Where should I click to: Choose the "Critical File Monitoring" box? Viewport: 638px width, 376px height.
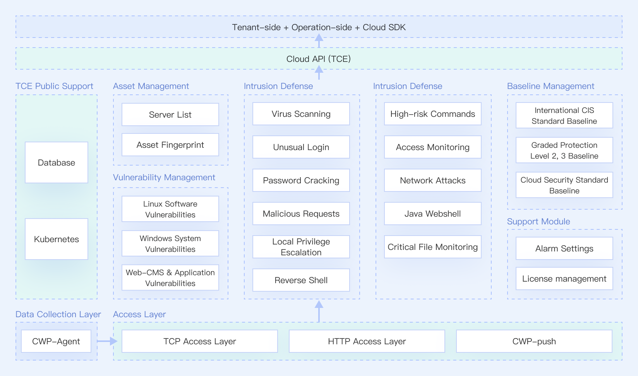(x=433, y=247)
